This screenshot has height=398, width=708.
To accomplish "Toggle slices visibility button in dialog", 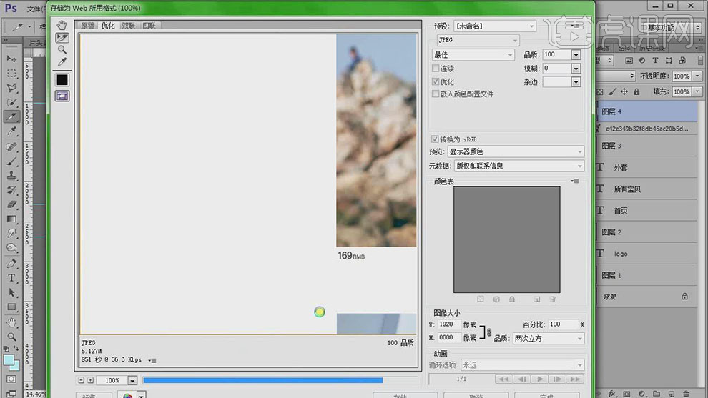I will [x=62, y=96].
